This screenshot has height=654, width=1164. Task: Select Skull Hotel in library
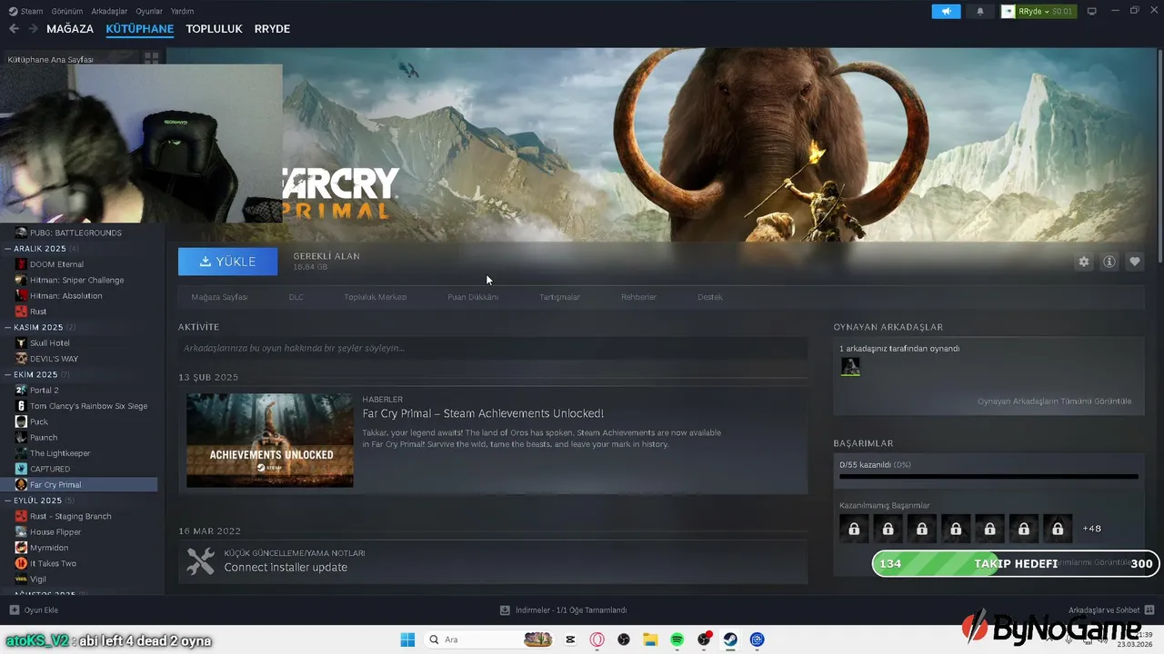click(50, 343)
